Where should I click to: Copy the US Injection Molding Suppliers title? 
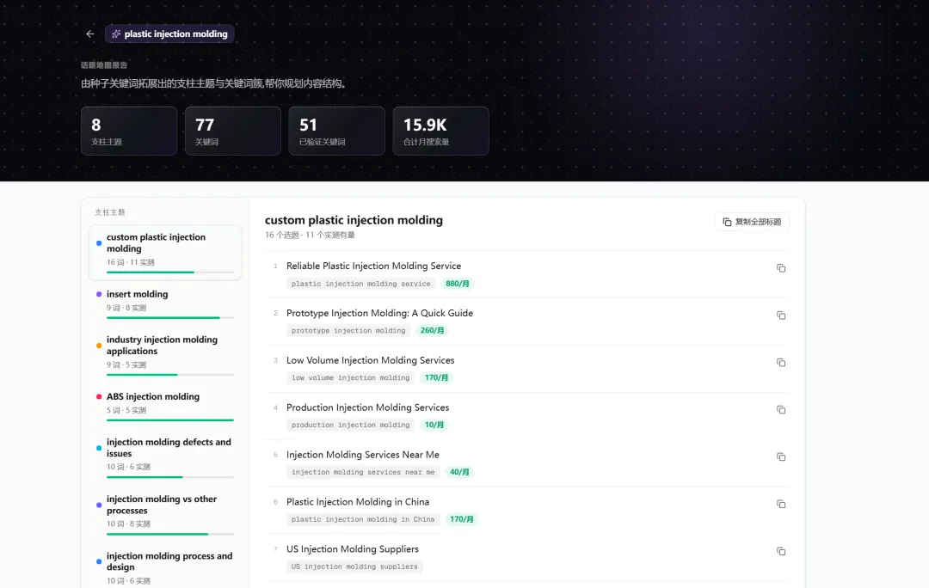click(x=781, y=551)
